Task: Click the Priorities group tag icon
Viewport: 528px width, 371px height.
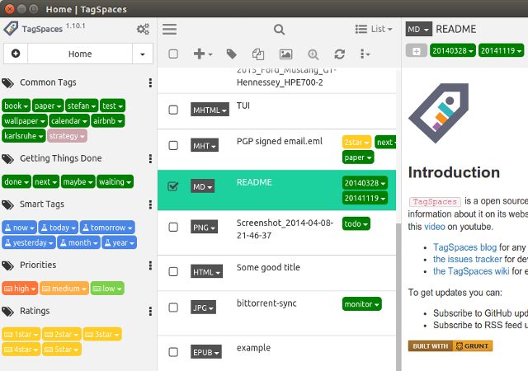Action: coord(7,265)
